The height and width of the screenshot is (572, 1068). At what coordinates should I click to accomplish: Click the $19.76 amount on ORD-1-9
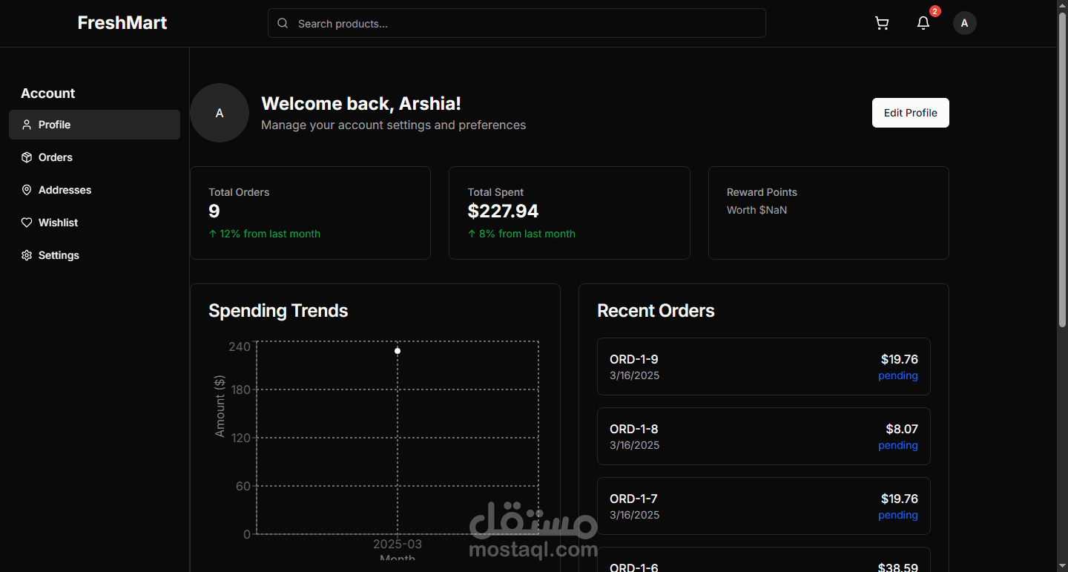click(x=900, y=359)
